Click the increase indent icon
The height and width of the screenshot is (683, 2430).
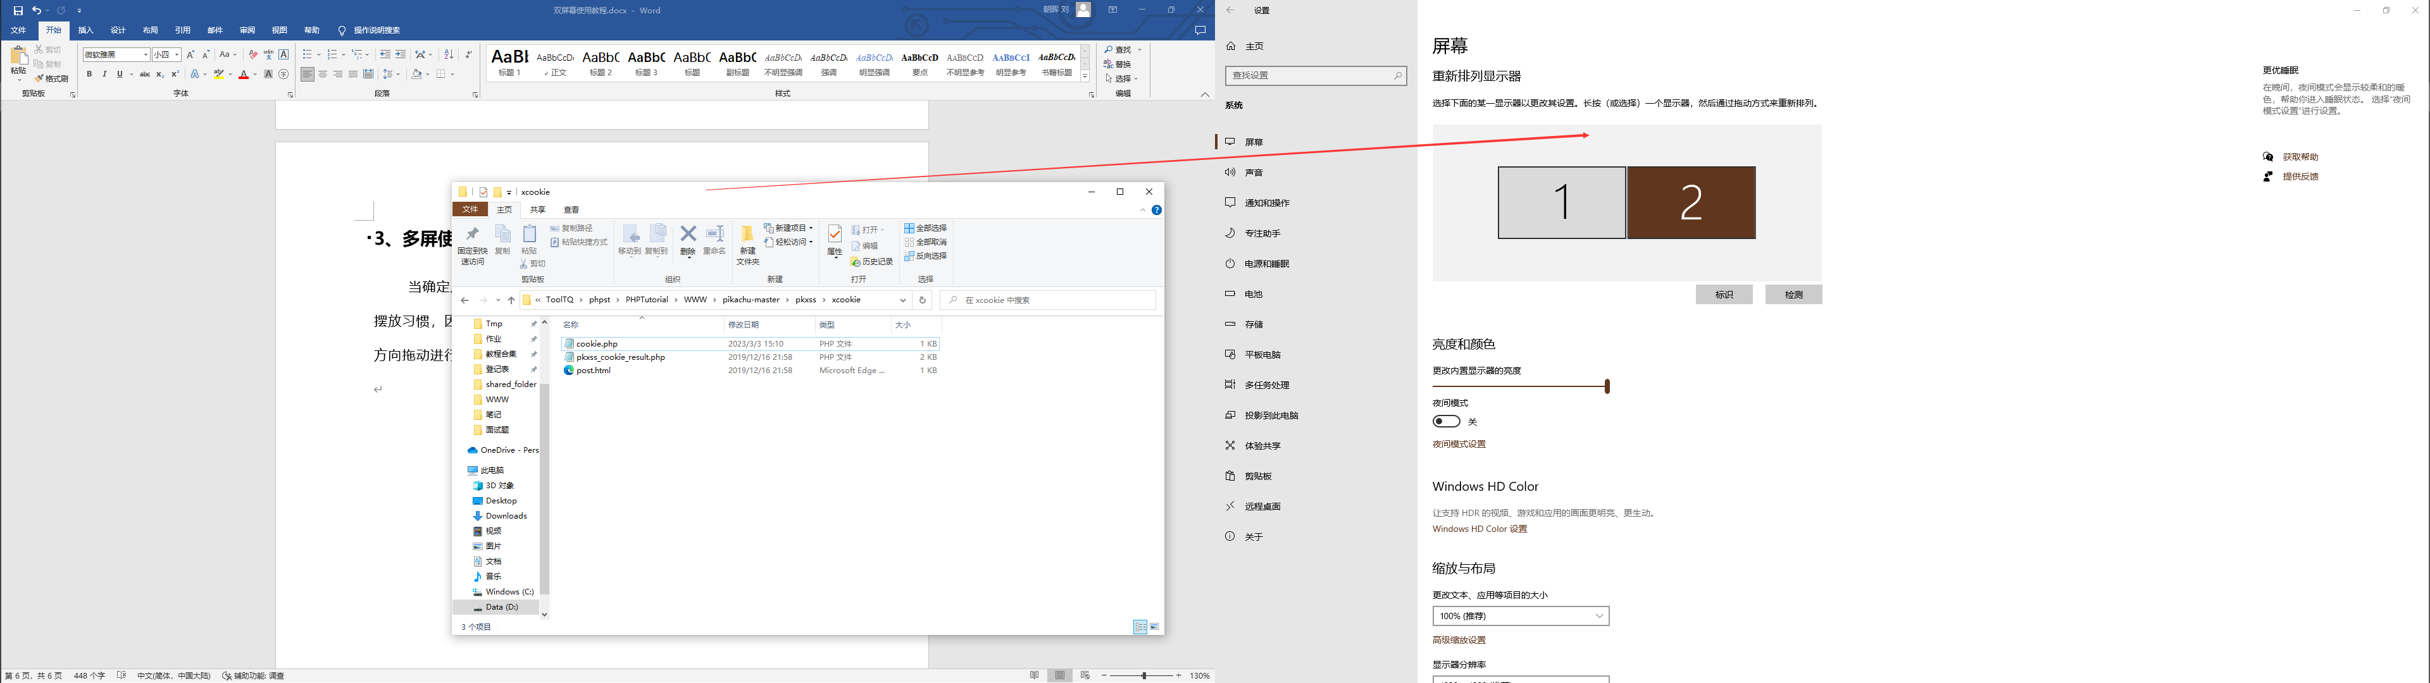pos(401,55)
